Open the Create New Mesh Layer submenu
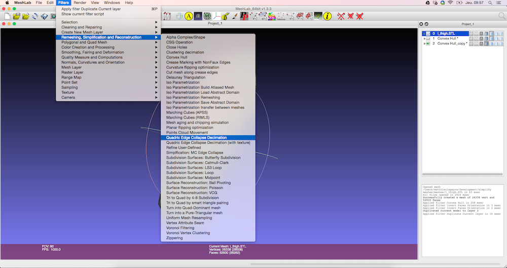The height and width of the screenshot is (268, 507). (x=108, y=32)
